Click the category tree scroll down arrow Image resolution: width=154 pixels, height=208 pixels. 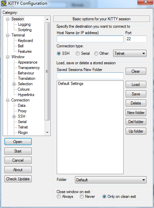click(47, 132)
